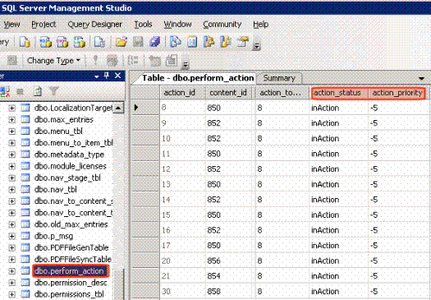The width and height of the screenshot is (431, 300).
Task: Select dbo.module_licenses in the tree
Action: pyautogui.click(x=71, y=166)
